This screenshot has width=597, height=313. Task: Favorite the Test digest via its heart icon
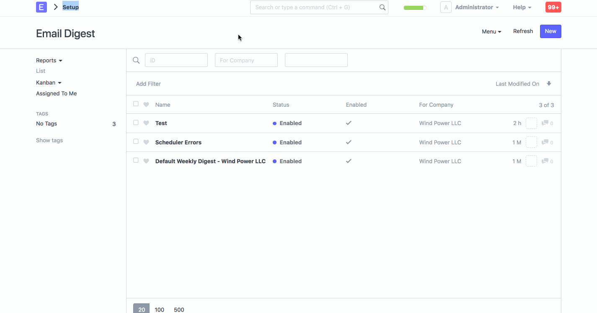(x=146, y=123)
